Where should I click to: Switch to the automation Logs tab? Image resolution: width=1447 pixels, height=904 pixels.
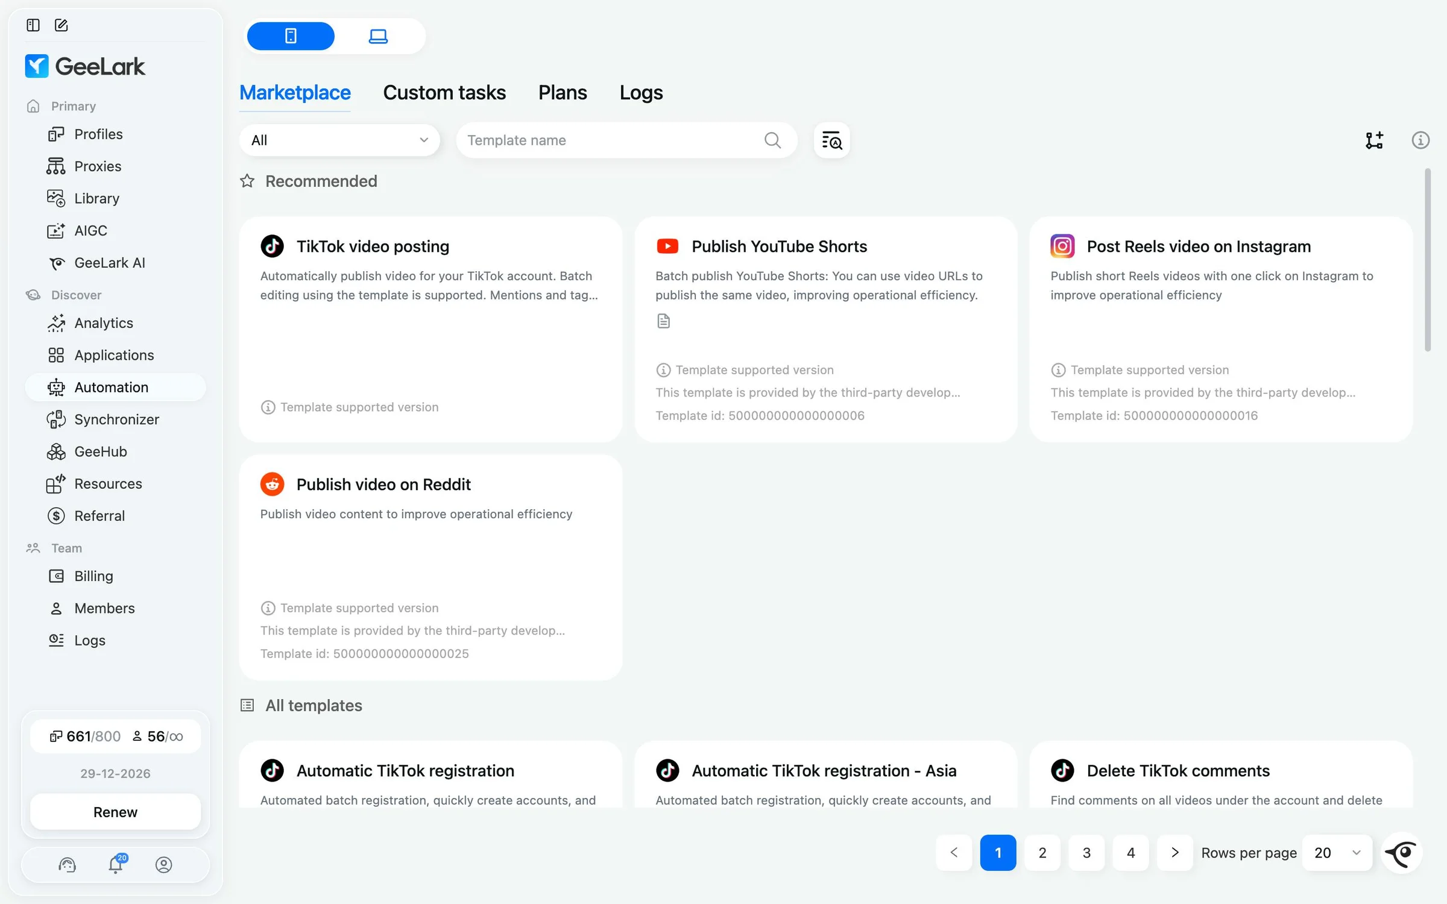(641, 92)
